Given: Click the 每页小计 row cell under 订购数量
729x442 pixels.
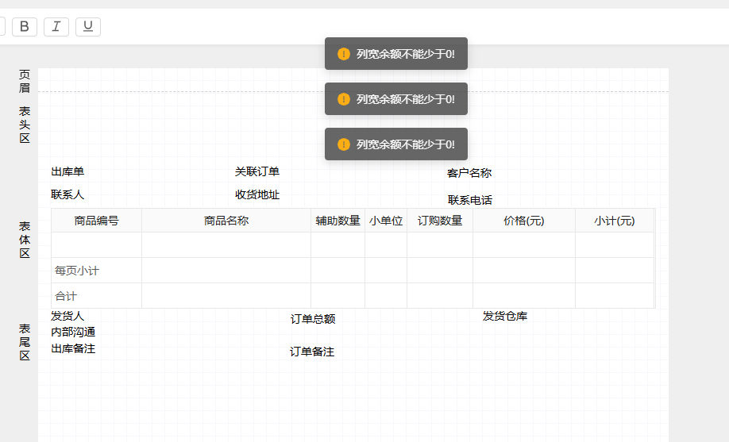Looking at the screenshot, I should [440, 271].
